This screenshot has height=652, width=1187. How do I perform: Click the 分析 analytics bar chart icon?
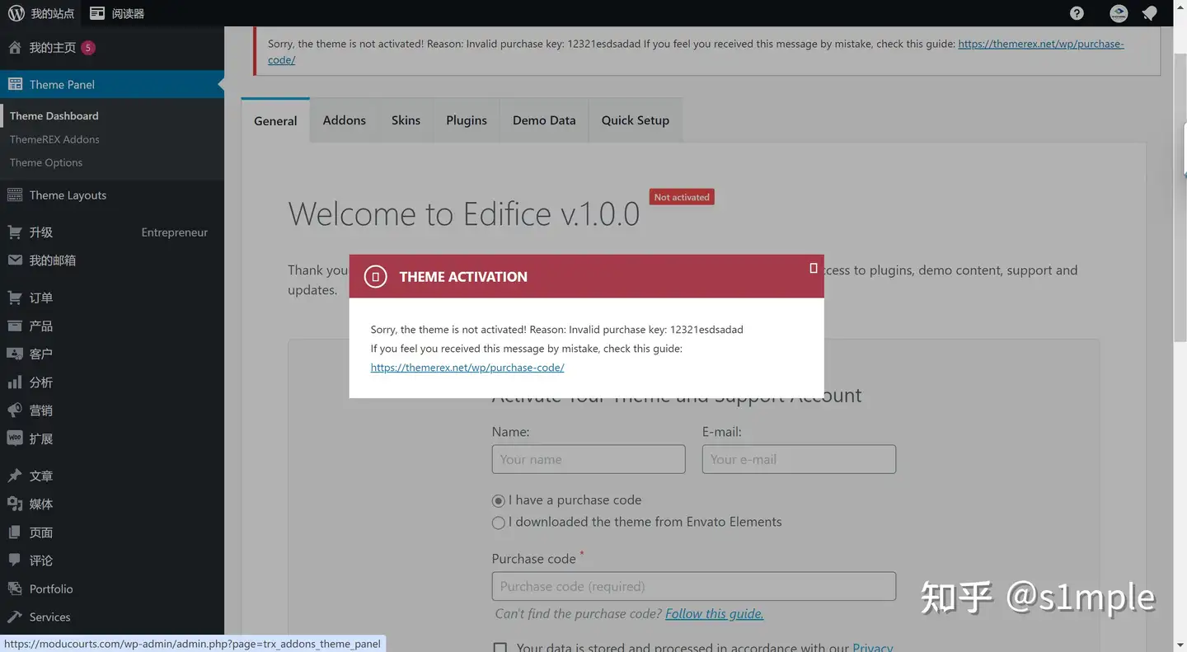[15, 382]
